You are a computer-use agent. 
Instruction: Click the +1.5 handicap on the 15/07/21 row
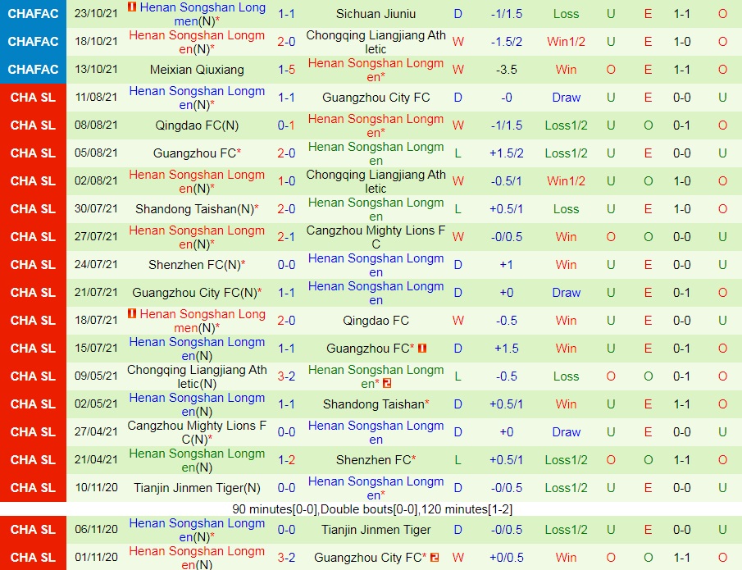click(507, 348)
